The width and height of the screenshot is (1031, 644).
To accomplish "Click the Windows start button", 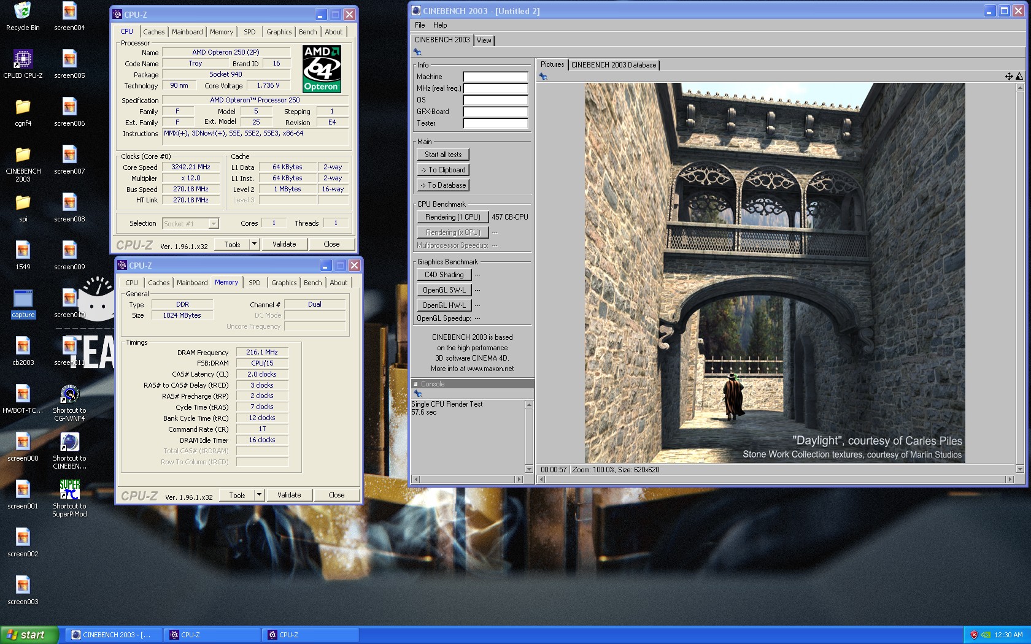I will (x=29, y=635).
